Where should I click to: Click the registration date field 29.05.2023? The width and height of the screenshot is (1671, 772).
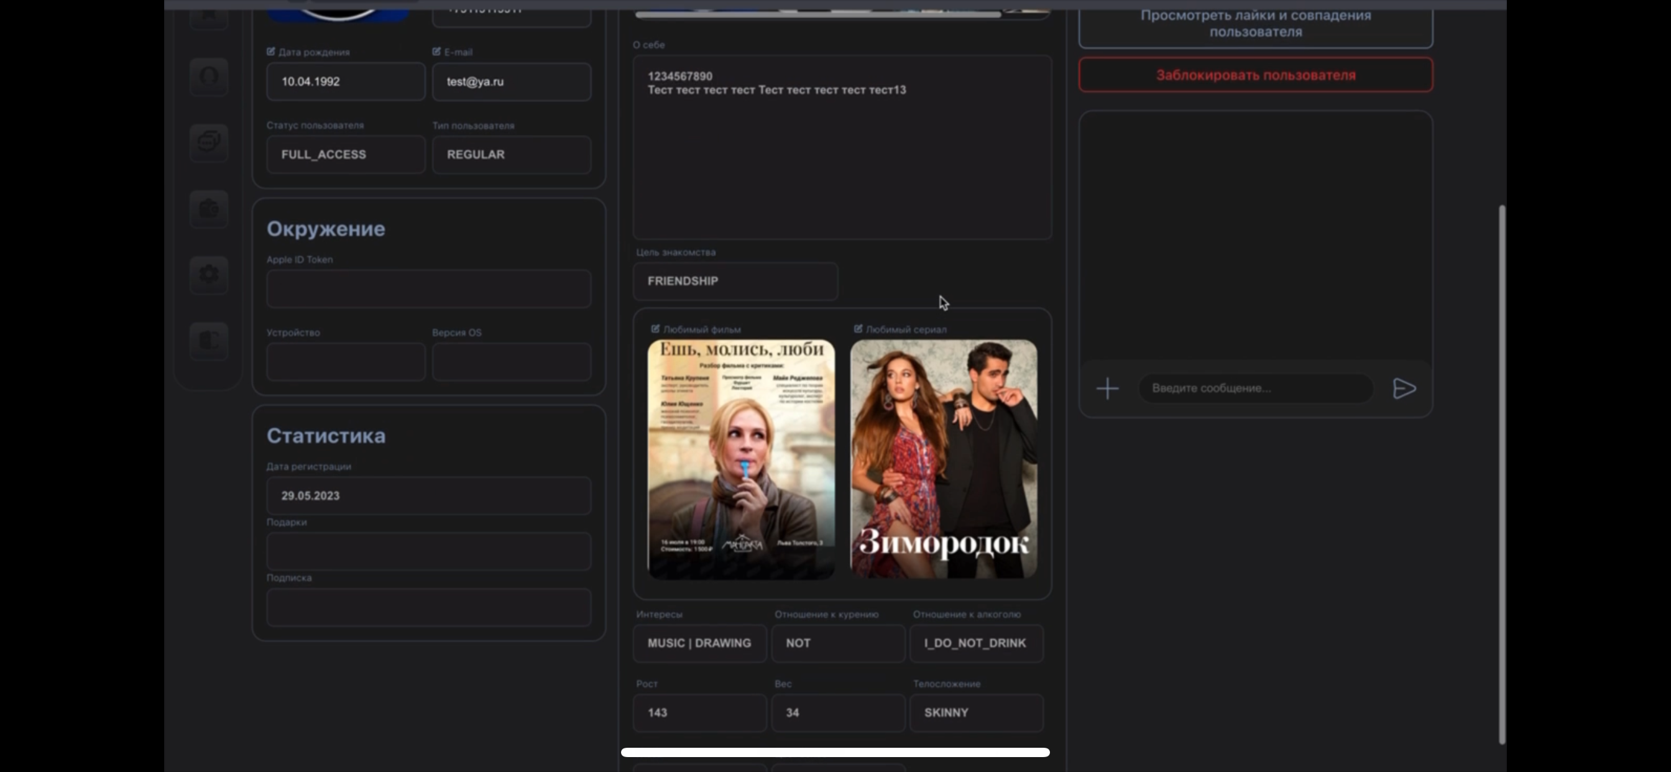pos(429,495)
